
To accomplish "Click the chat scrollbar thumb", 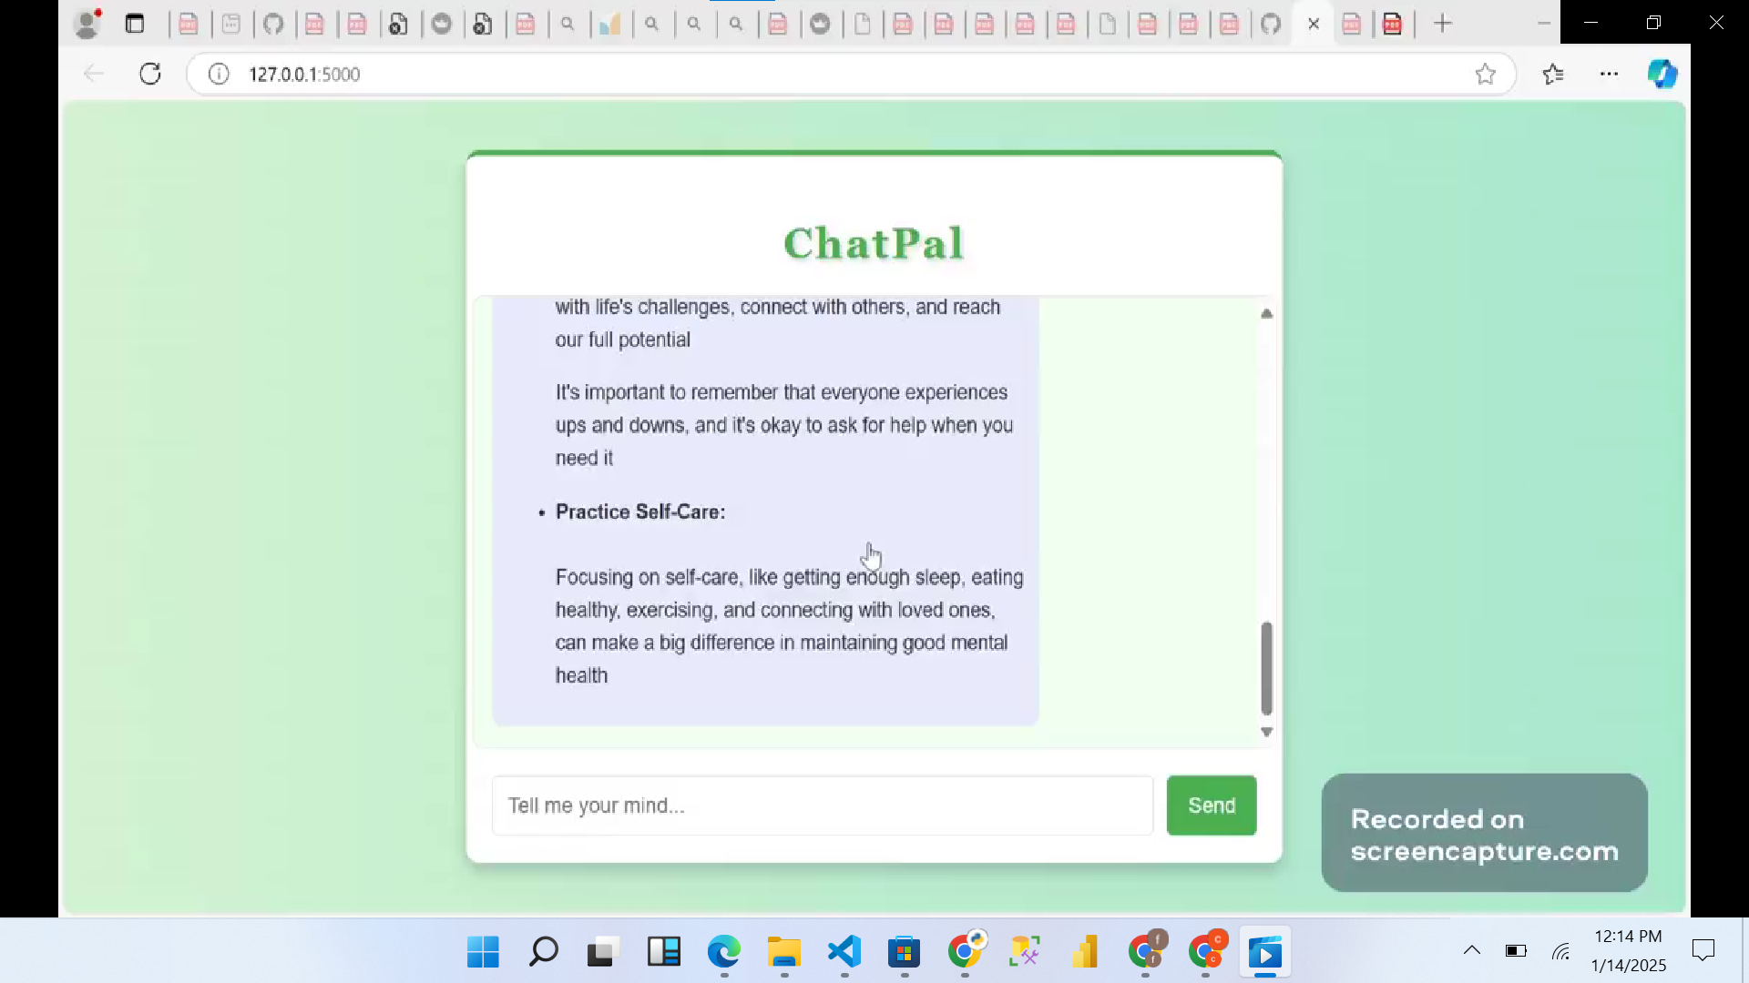I will point(1266,668).
